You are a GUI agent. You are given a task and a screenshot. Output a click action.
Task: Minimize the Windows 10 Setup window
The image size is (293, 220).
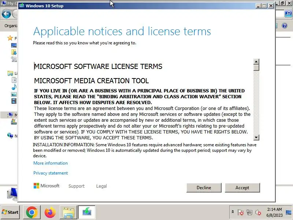258,6
